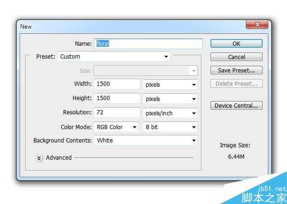Image resolution: width=287 pixels, height=204 pixels.
Task: Open the 8 bit depth dropdown
Action: (170, 127)
